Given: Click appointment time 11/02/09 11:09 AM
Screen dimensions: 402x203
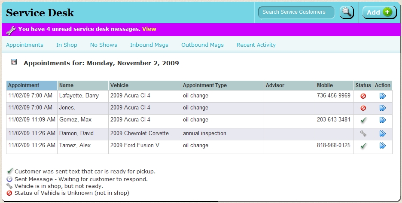Looking at the screenshot, I should (x=32, y=120).
